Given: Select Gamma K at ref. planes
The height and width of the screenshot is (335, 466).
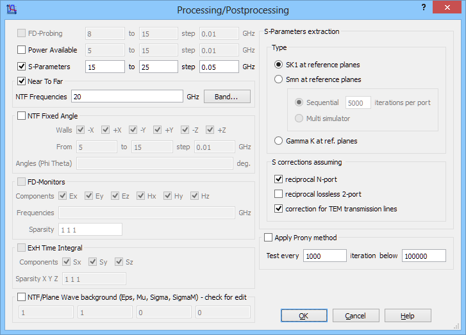Looking at the screenshot, I should pyautogui.click(x=278, y=141).
